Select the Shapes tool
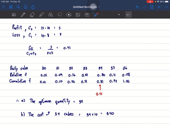This screenshot has width=170, height=127. (x=50, y=15)
